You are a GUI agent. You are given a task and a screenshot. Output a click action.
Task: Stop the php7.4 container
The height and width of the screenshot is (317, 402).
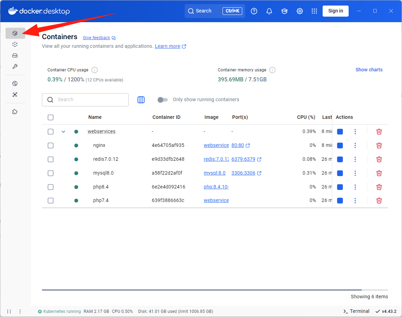pyautogui.click(x=340, y=201)
